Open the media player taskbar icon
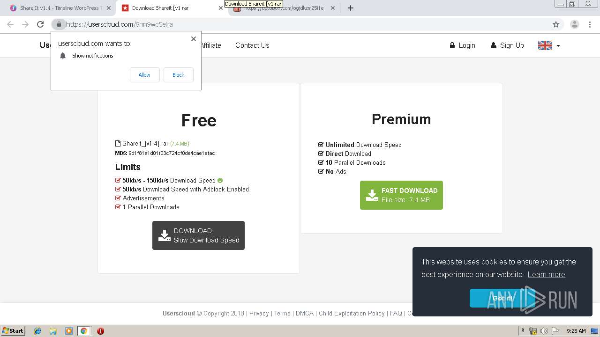Viewport: 600px width, 337px height. point(68,331)
